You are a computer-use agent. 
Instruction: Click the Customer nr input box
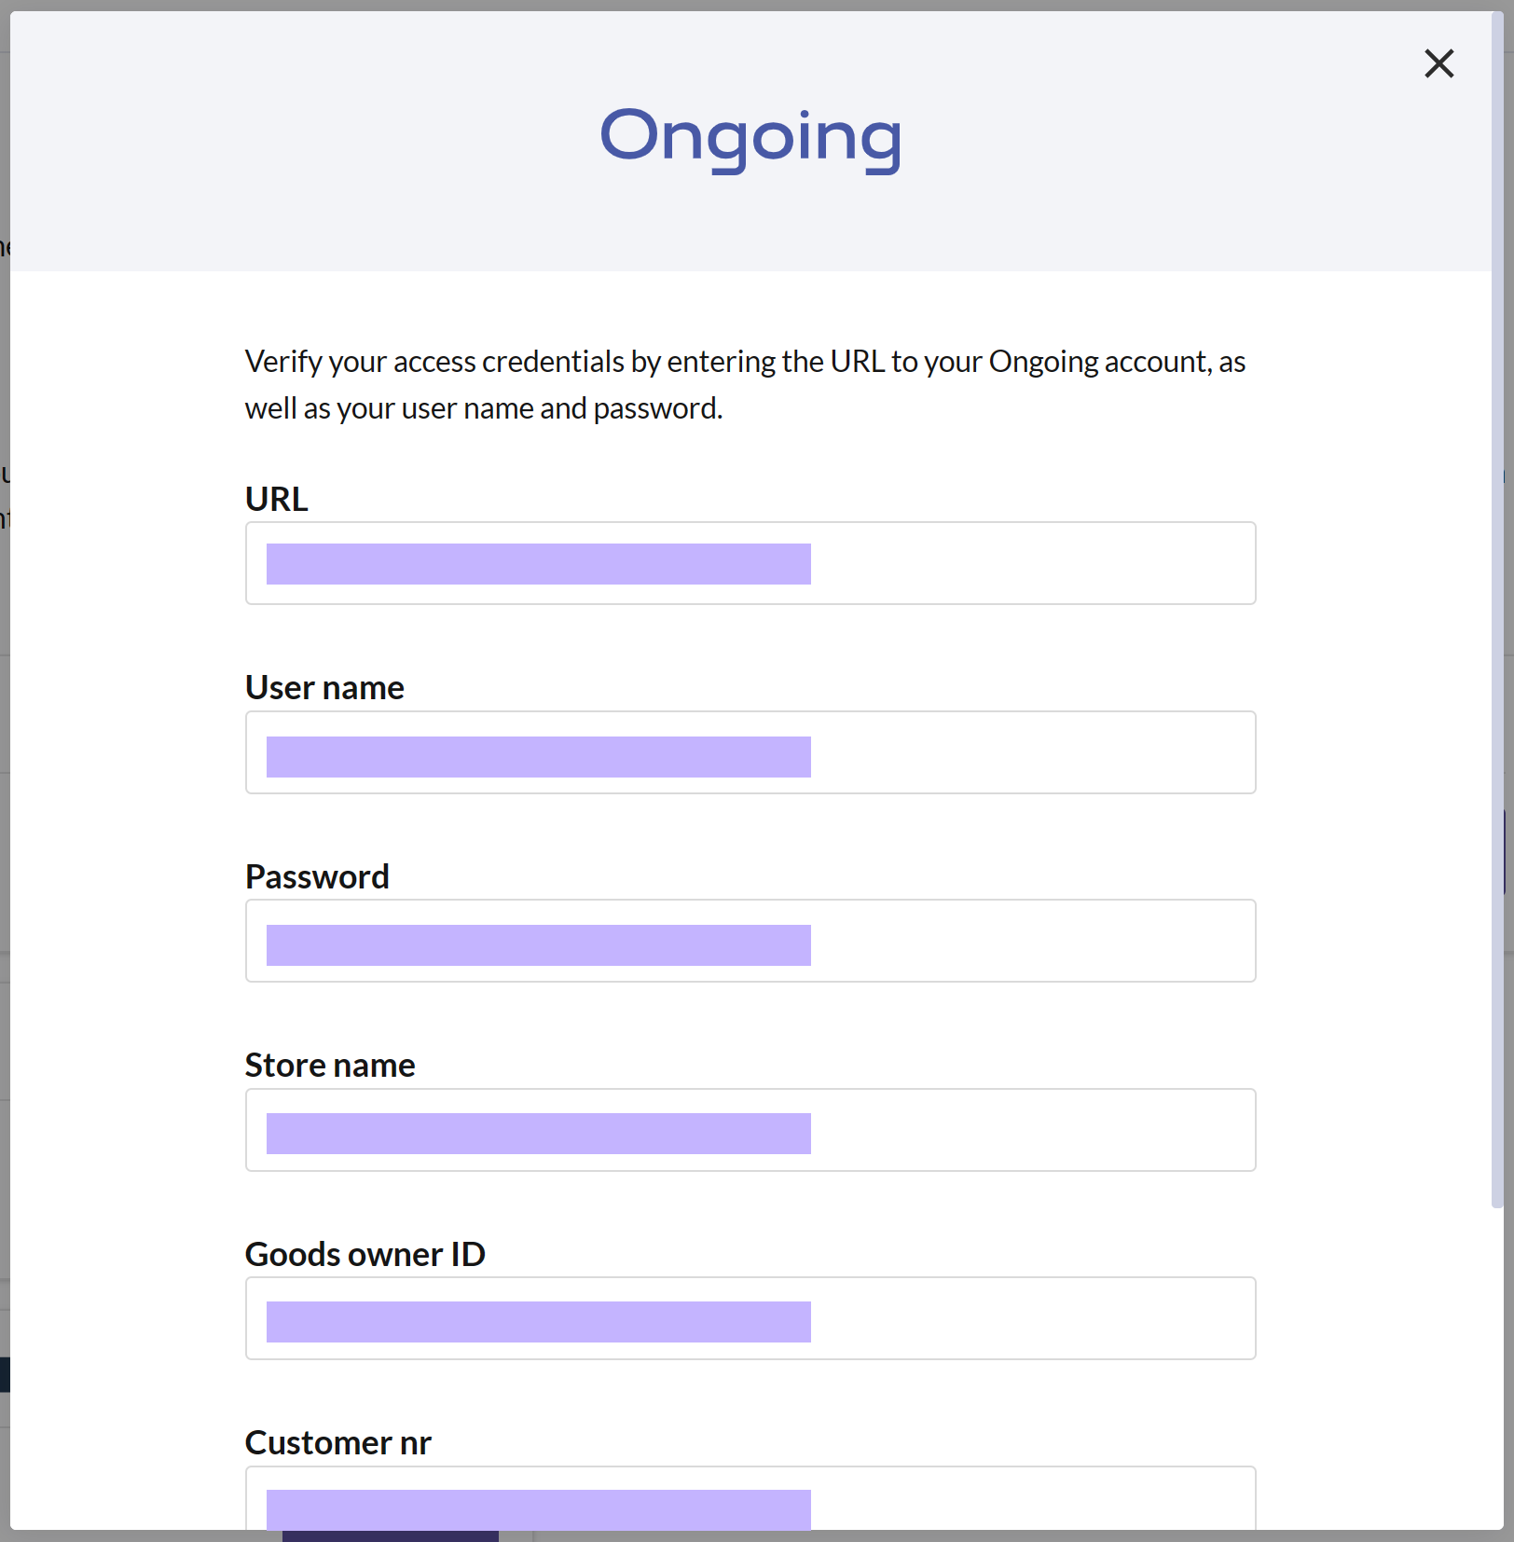750,1498
